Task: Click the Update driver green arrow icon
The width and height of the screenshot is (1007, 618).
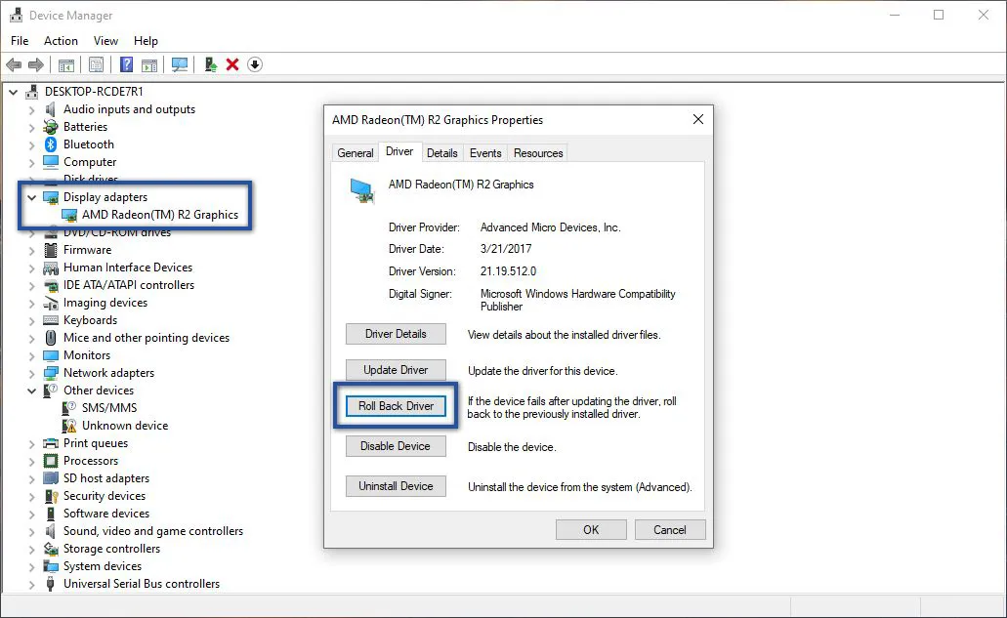Action: point(210,64)
